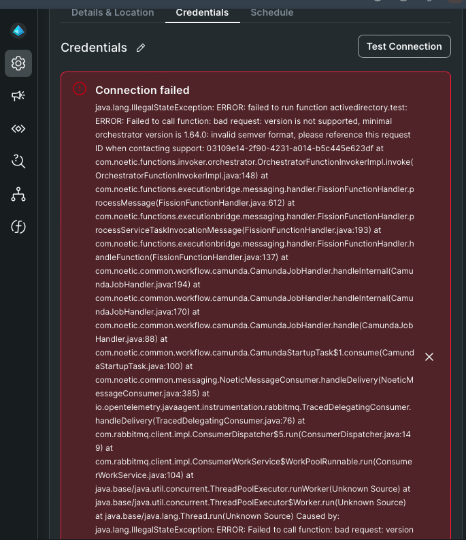Click the Connection failed heading
The height and width of the screenshot is (540, 466).
(142, 90)
